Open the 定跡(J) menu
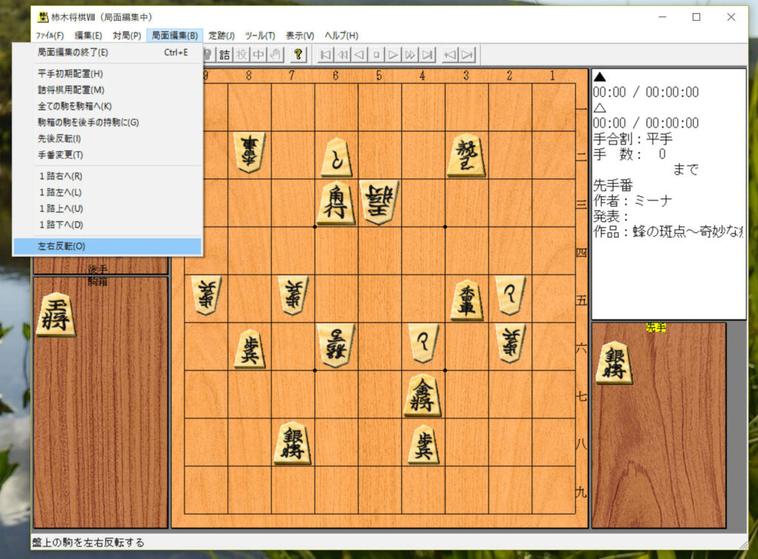Image resolution: width=758 pixels, height=559 pixels. 221,36
